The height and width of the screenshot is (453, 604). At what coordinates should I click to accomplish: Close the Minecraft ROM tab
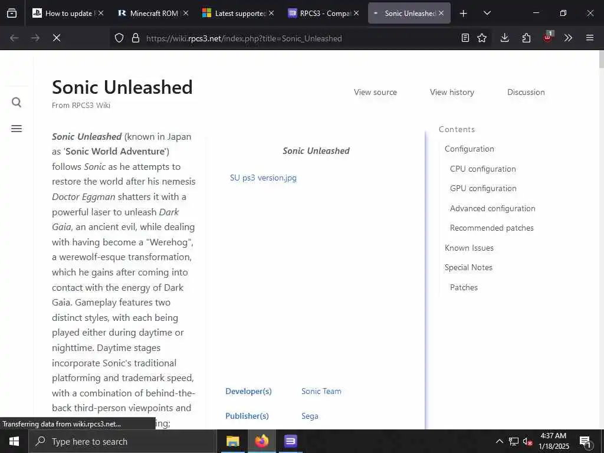[186, 13]
